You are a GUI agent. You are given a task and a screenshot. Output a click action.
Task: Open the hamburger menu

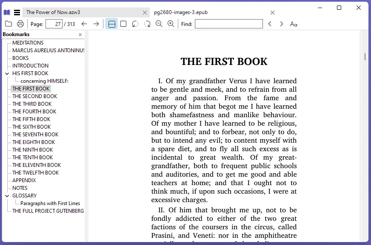pos(17,12)
